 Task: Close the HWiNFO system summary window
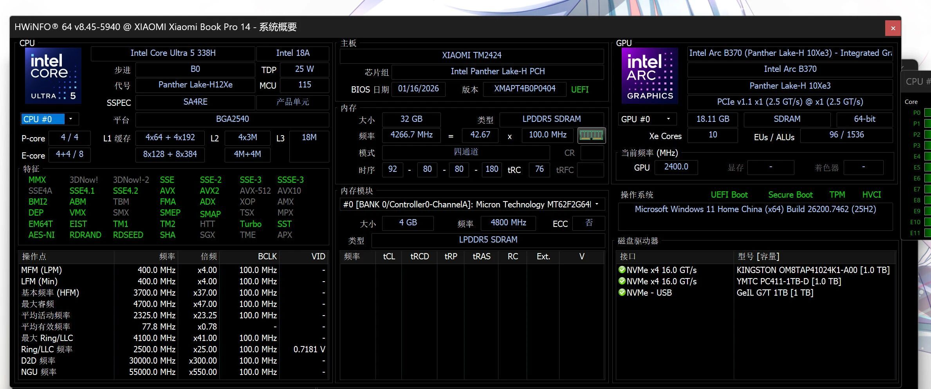[x=893, y=28]
